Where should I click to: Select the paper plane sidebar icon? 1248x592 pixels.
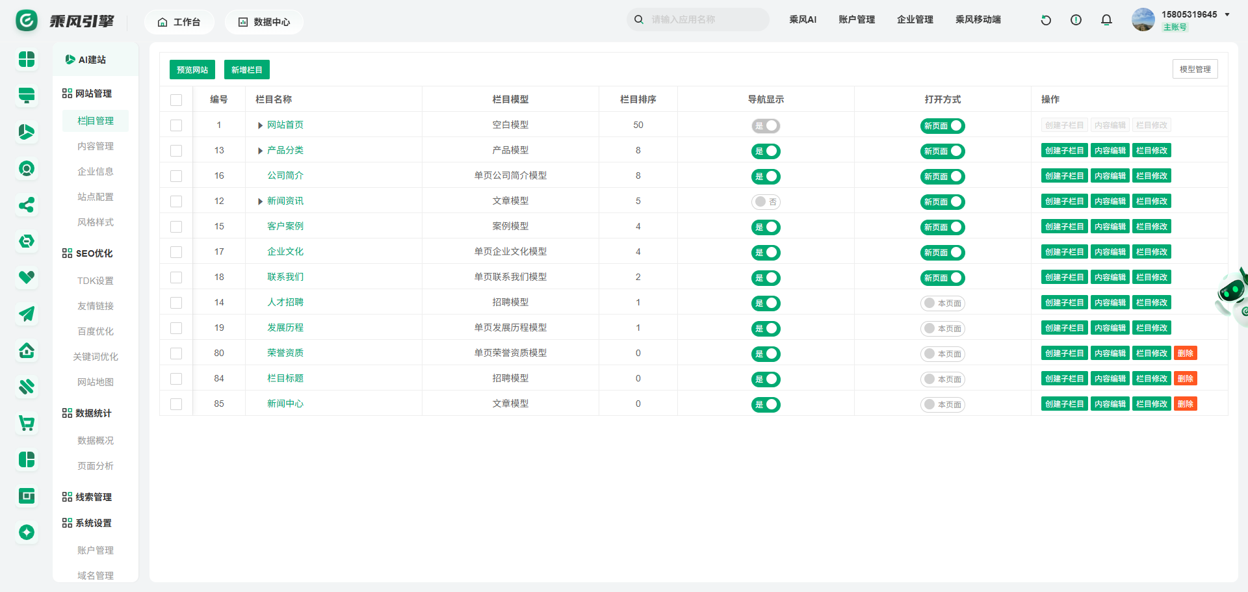27,315
